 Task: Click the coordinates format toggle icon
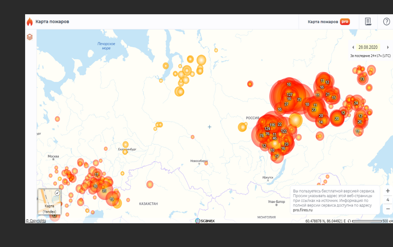tap(349, 221)
